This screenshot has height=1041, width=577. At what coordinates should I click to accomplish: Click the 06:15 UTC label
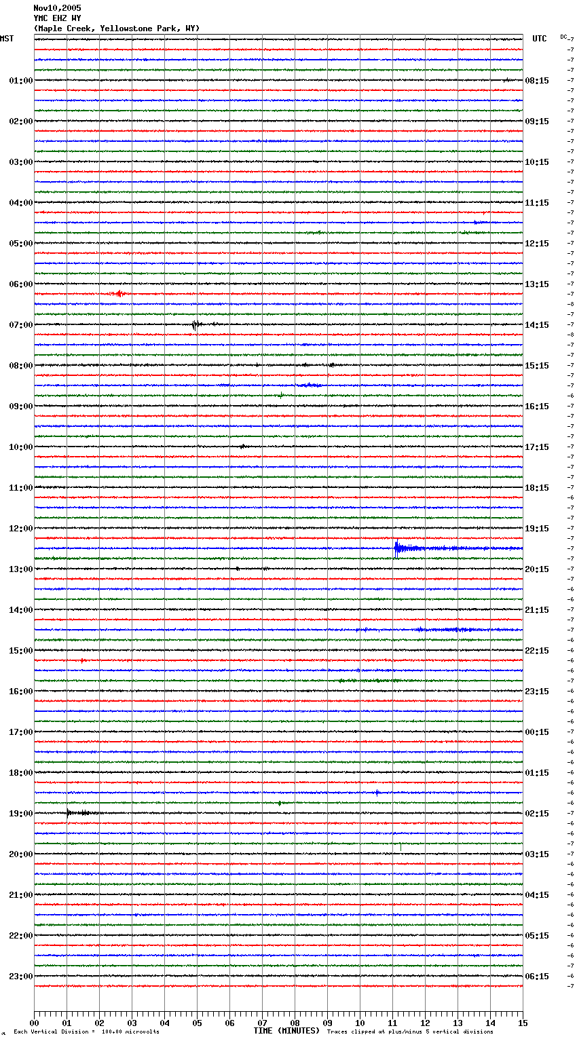[x=537, y=977]
